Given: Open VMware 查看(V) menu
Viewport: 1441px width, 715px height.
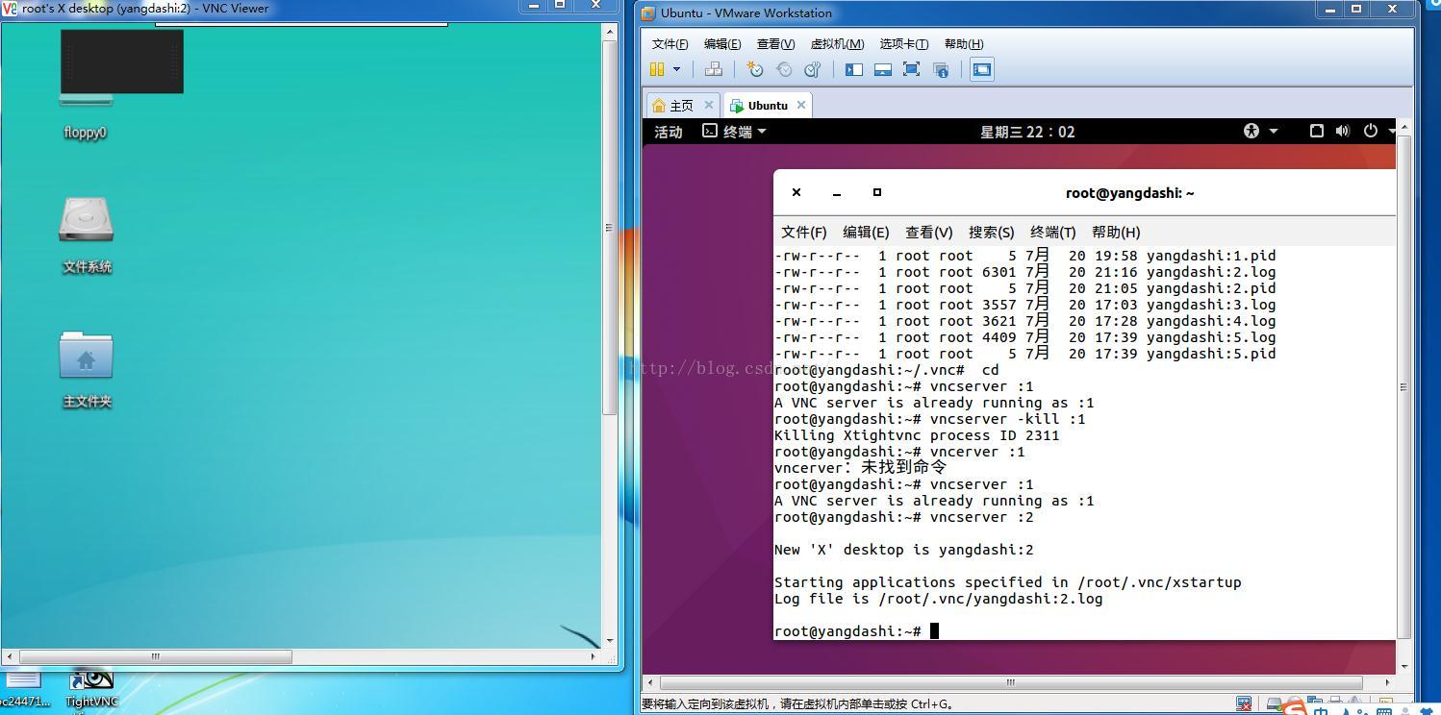Looking at the screenshot, I should coord(775,44).
